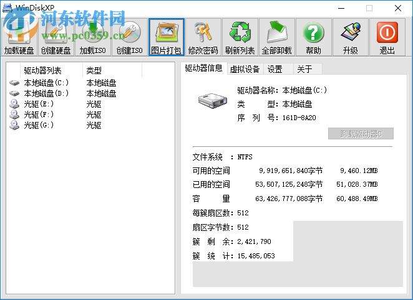Select the 光驱(G:) optical drive icon
This screenshot has height=300, width=413.
click(14, 125)
